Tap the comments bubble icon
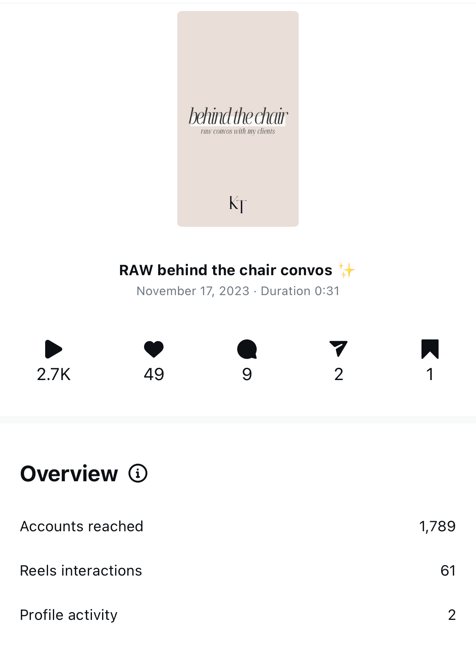The width and height of the screenshot is (476, 652). pos(247,349)
